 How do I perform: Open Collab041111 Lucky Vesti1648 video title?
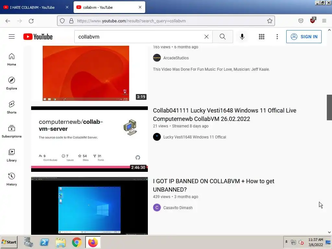coord(224,114)
